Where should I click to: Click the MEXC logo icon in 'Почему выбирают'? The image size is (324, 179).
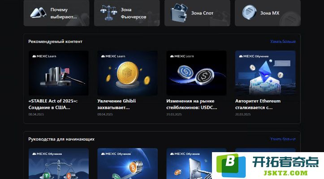tap(38, 13)
